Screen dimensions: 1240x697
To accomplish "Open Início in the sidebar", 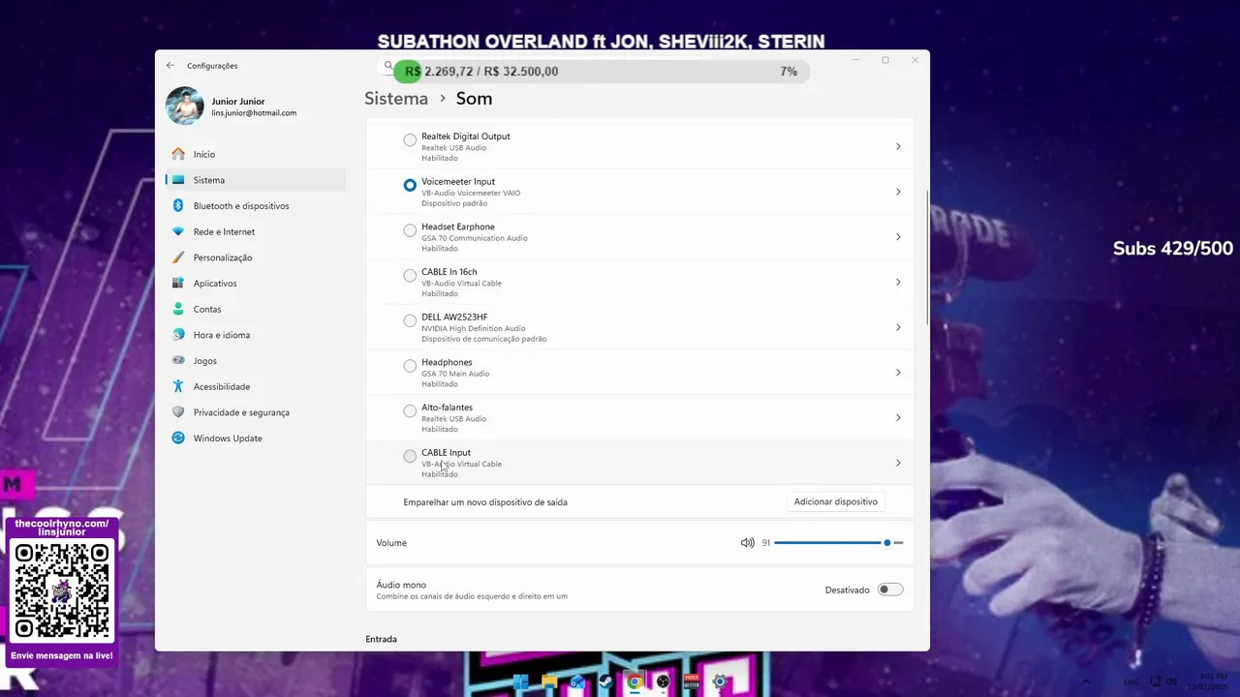I will click(256, 154).
